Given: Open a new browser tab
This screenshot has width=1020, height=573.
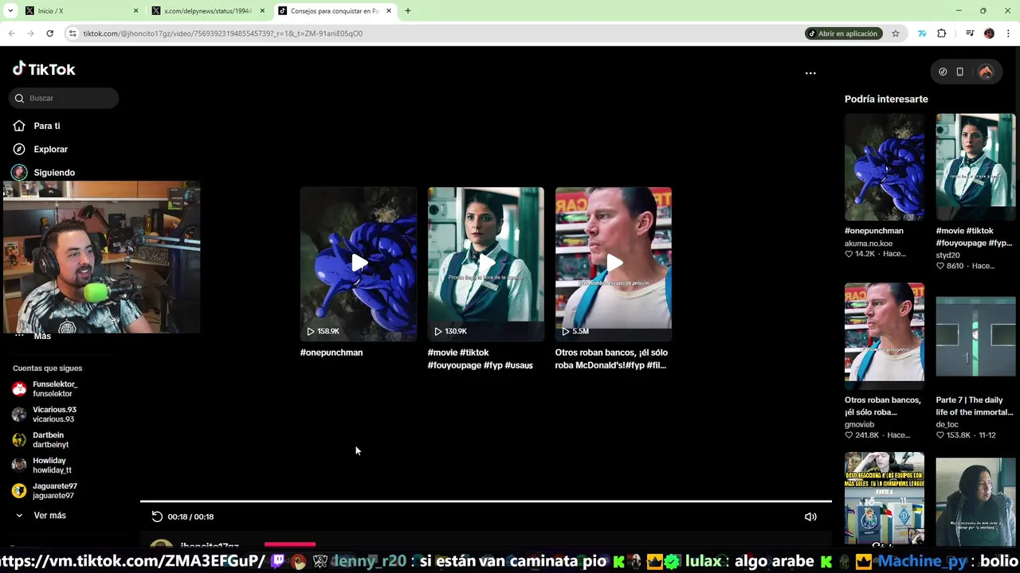Looking at the screenshot, I should point(408,11).
